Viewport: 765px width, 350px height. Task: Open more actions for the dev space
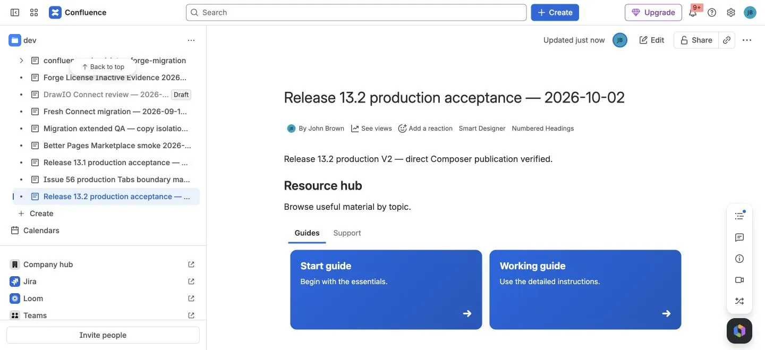pyautogui.click(x=191, y=40)
